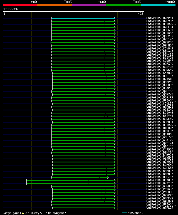Viewport: 178px width, 215px height.
Task: Select the UniRef100_Q6RZW2 label
Action: tap(160, 95)
